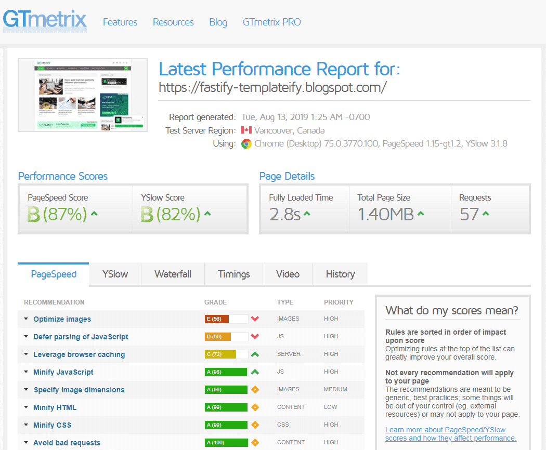Open the Resources menu item
The height and width of the screenshot is (450, 546).
tap(173, 22)
